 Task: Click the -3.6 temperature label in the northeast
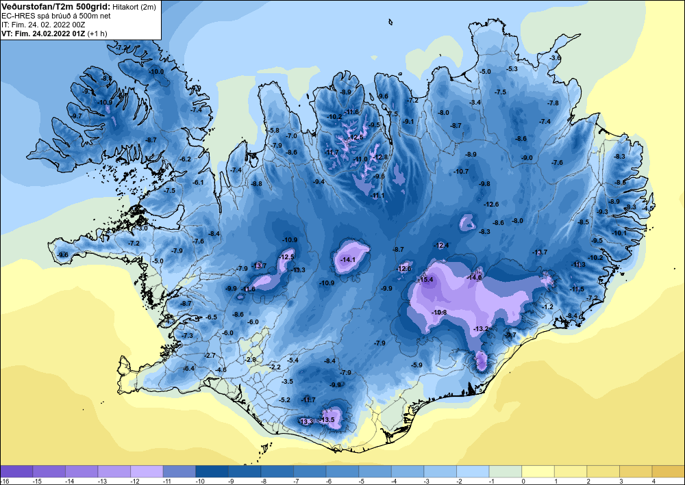(556, 58)
